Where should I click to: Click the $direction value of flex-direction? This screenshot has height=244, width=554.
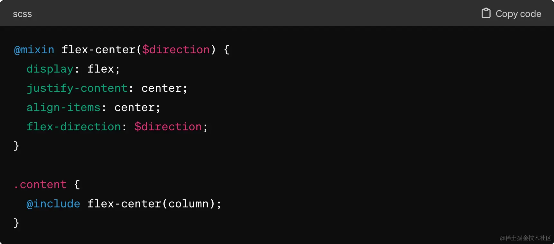168,127
